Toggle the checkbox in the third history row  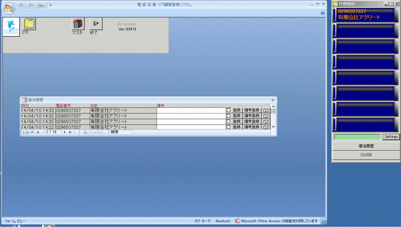228,122
